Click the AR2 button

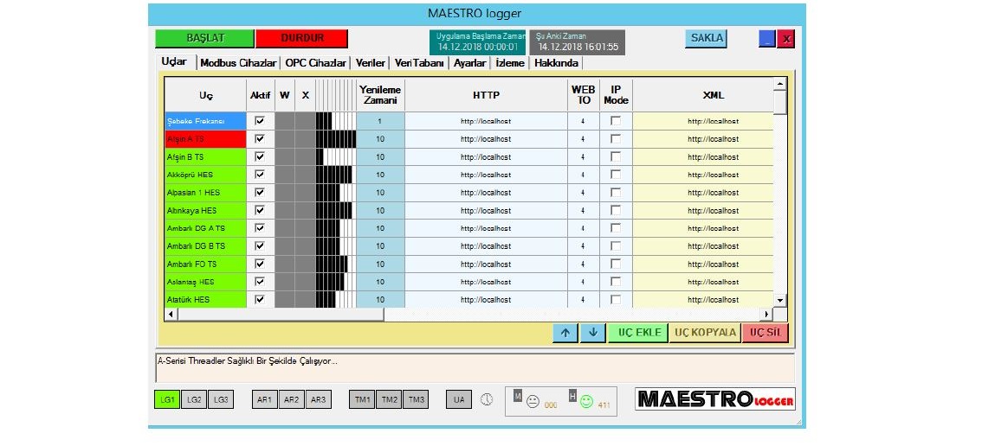click(x=291, y=399)
